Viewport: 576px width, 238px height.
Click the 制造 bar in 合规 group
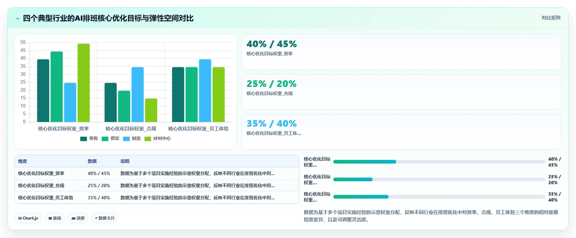(x=138, y=94)
